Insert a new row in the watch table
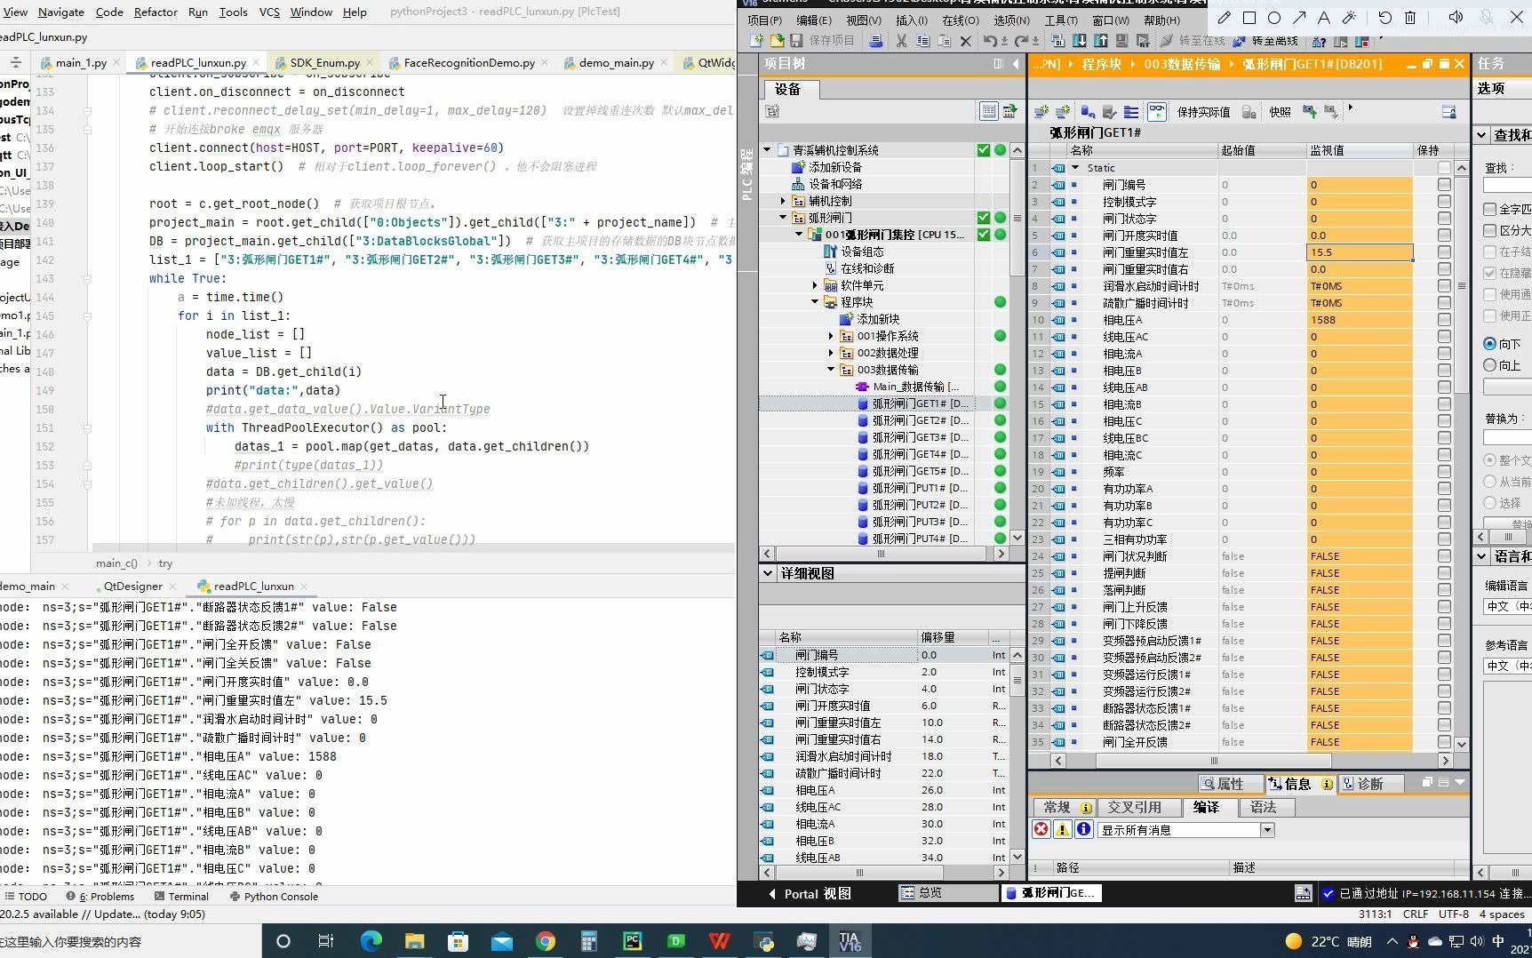The width and height of the screenshot is (1532, 958). pos(1041,112)
